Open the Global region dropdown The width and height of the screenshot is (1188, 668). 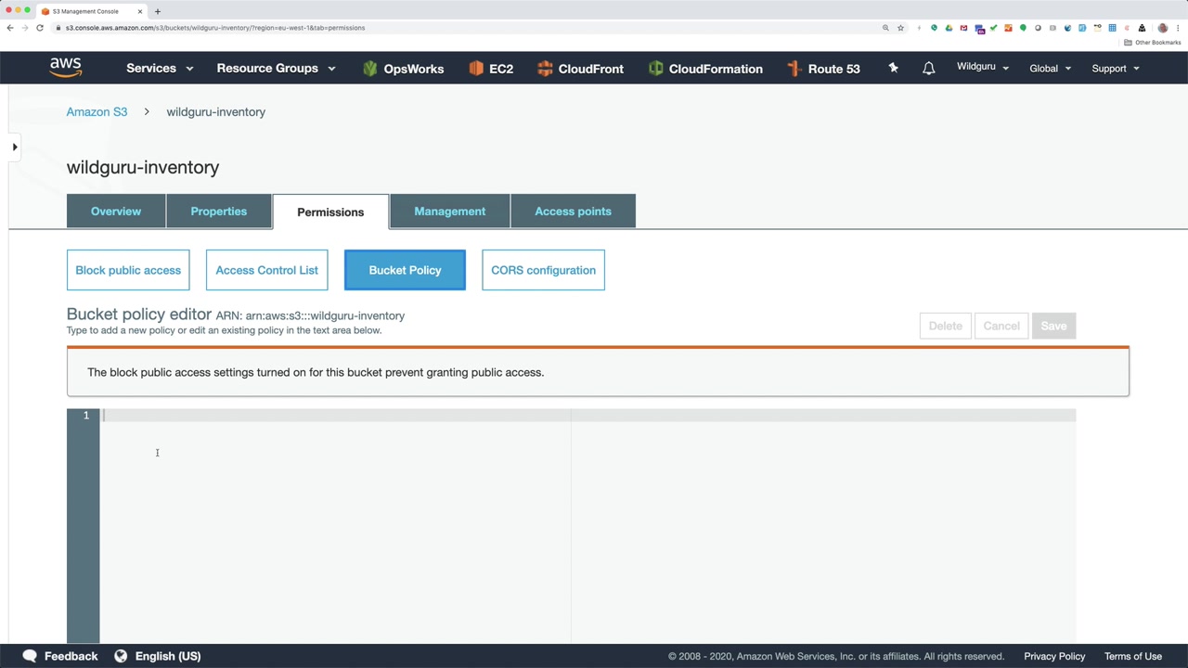(1050, 69)
